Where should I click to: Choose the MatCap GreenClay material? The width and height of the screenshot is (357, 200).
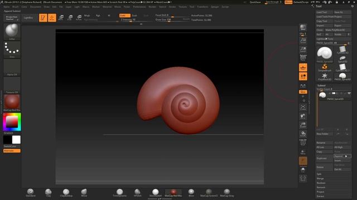click(209, 193)
